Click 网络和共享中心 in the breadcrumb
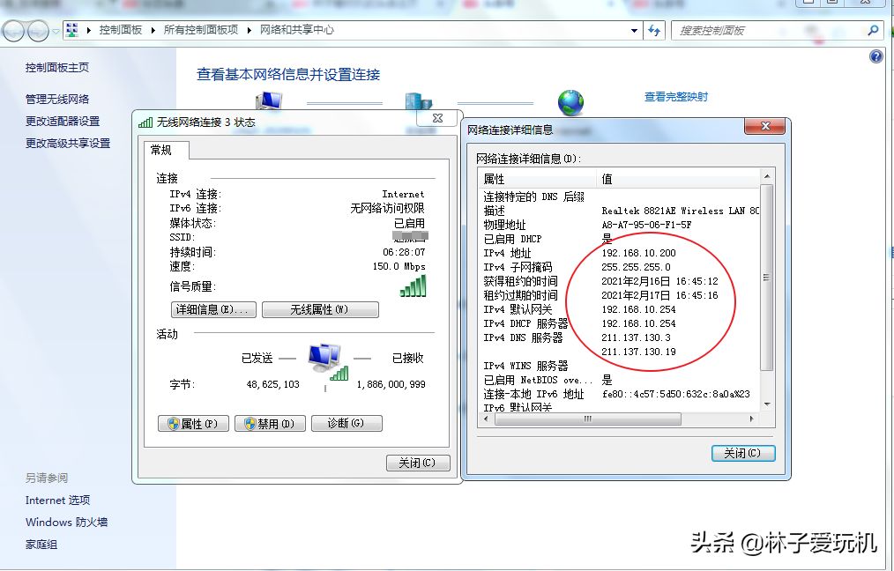The image size is (894, 571). tap(296, 30)
